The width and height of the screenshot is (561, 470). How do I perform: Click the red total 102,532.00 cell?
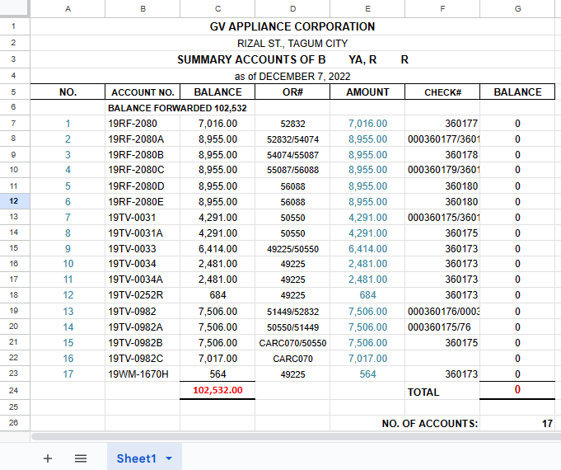click(217, 390)
